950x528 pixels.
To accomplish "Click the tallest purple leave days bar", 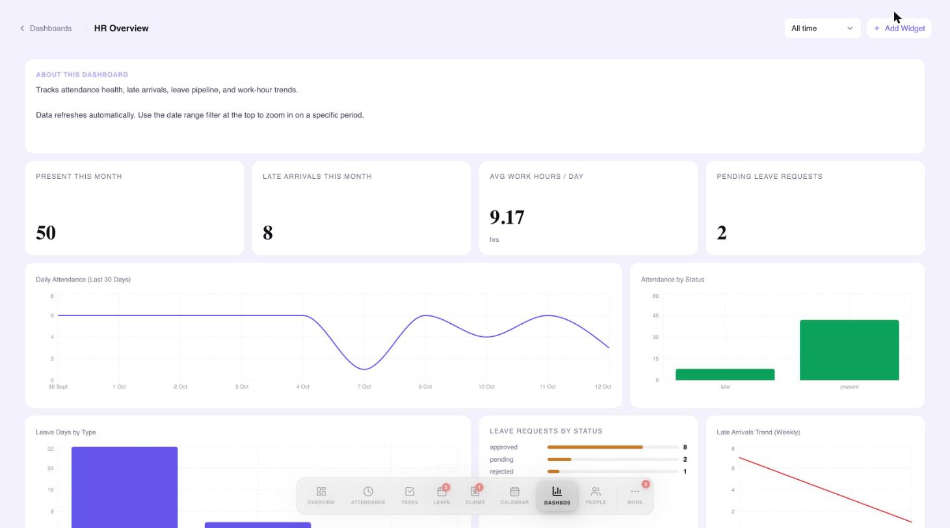I will [x=124, y=487].
